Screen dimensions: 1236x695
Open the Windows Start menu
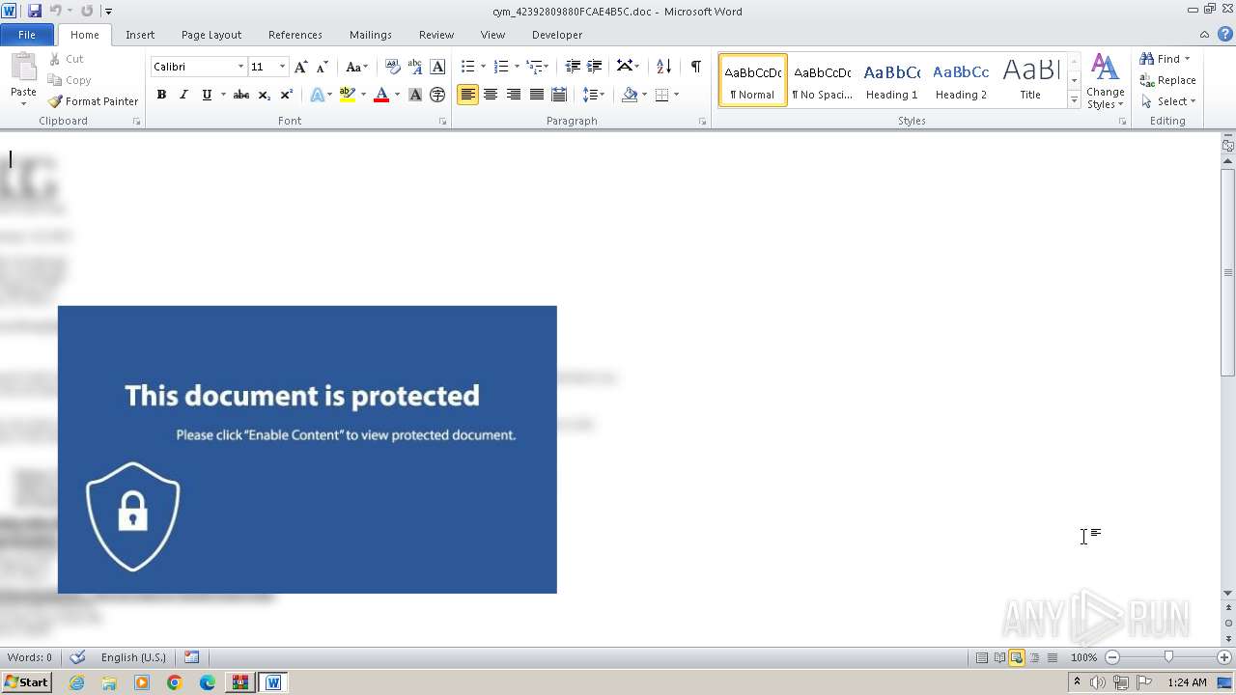click(x=27, y=682)
